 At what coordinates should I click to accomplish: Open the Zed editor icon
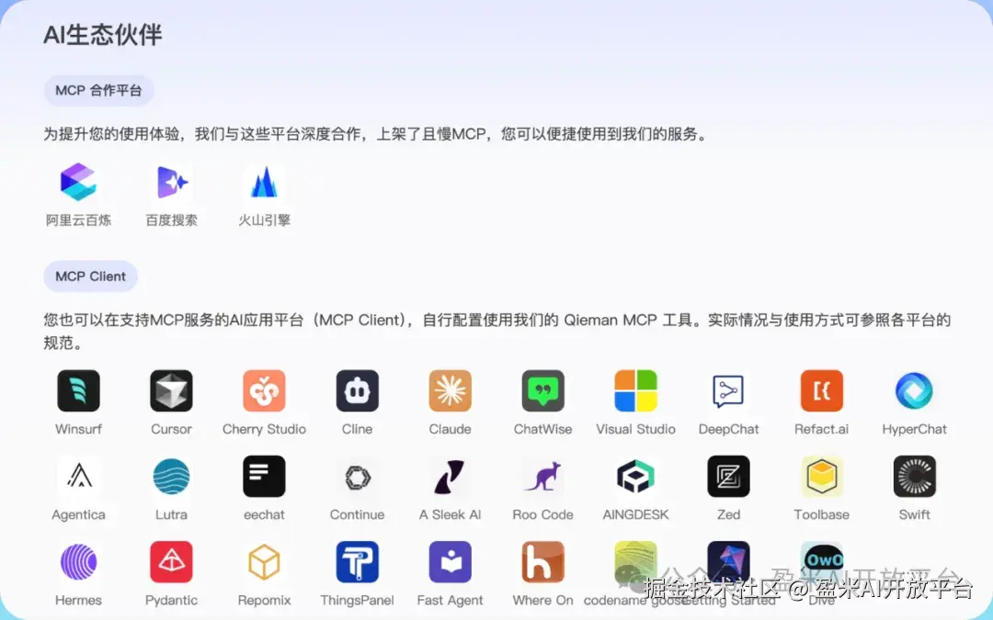728,477
